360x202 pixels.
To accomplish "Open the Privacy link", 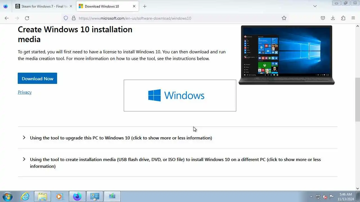I will 25,92.
